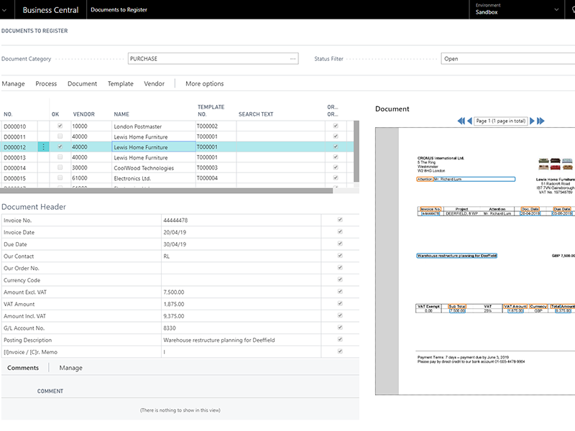Sort by the SEARCH TEXT column header

(x=256, y=114)
